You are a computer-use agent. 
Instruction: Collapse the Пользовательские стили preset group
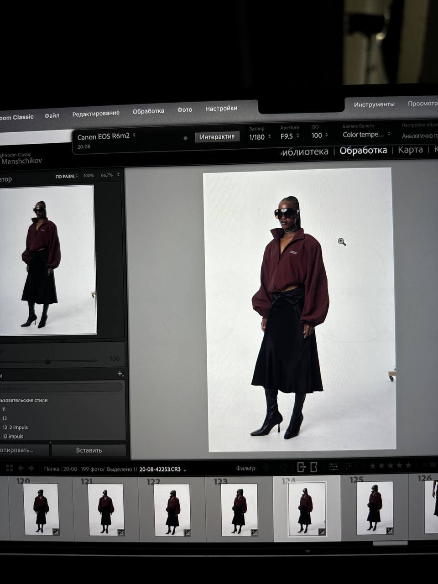[24, 400]
